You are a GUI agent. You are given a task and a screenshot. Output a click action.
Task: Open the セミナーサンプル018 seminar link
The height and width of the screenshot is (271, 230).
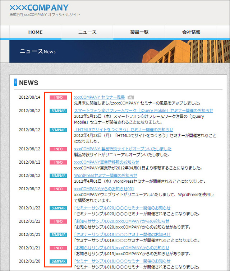122,261
